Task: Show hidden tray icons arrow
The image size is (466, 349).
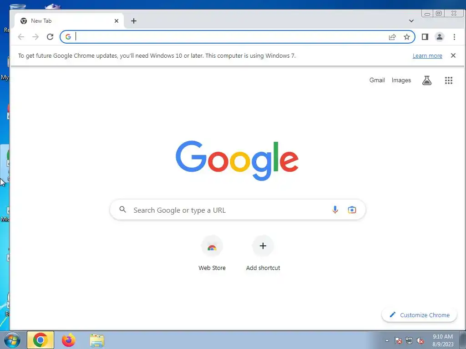Action: (x=387, y=340)
